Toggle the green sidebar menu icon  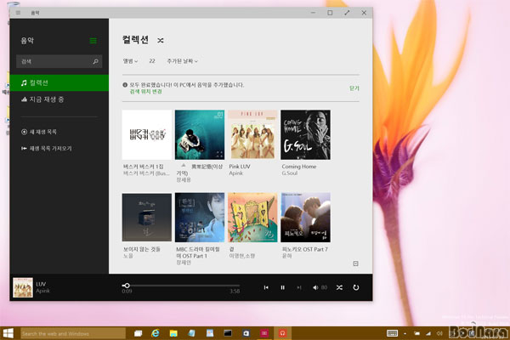(93, 41)
